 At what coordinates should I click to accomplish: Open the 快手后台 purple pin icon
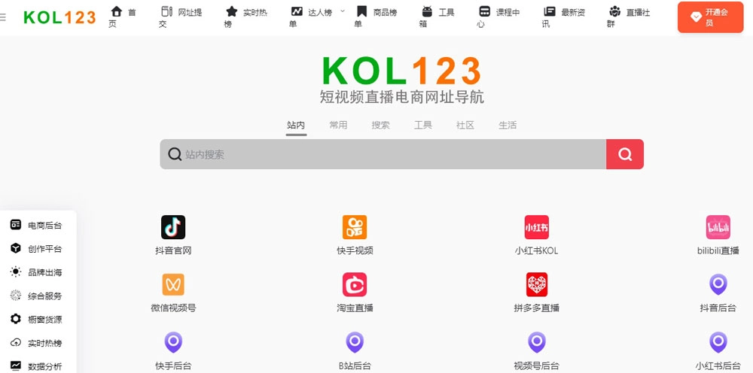[173, 342]
